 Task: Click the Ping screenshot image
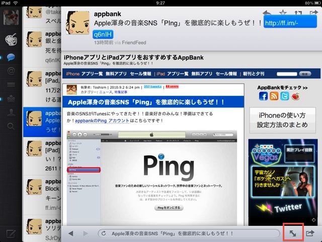[x=152, y=177]
